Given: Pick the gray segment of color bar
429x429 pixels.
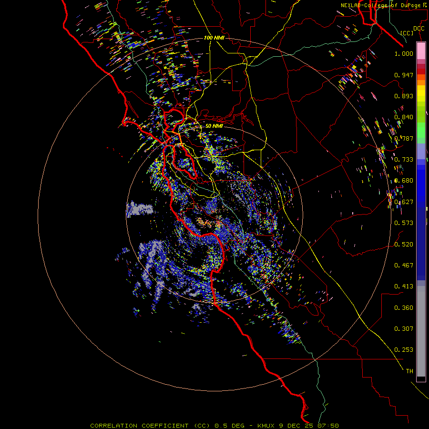Looking at the screenshot, I should [421, 331].
